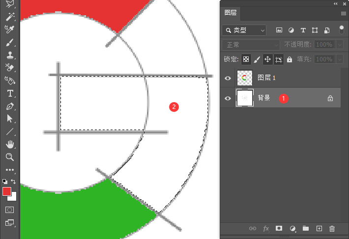Toggle prevent artboard auto-nesting lock

(278, 59)
